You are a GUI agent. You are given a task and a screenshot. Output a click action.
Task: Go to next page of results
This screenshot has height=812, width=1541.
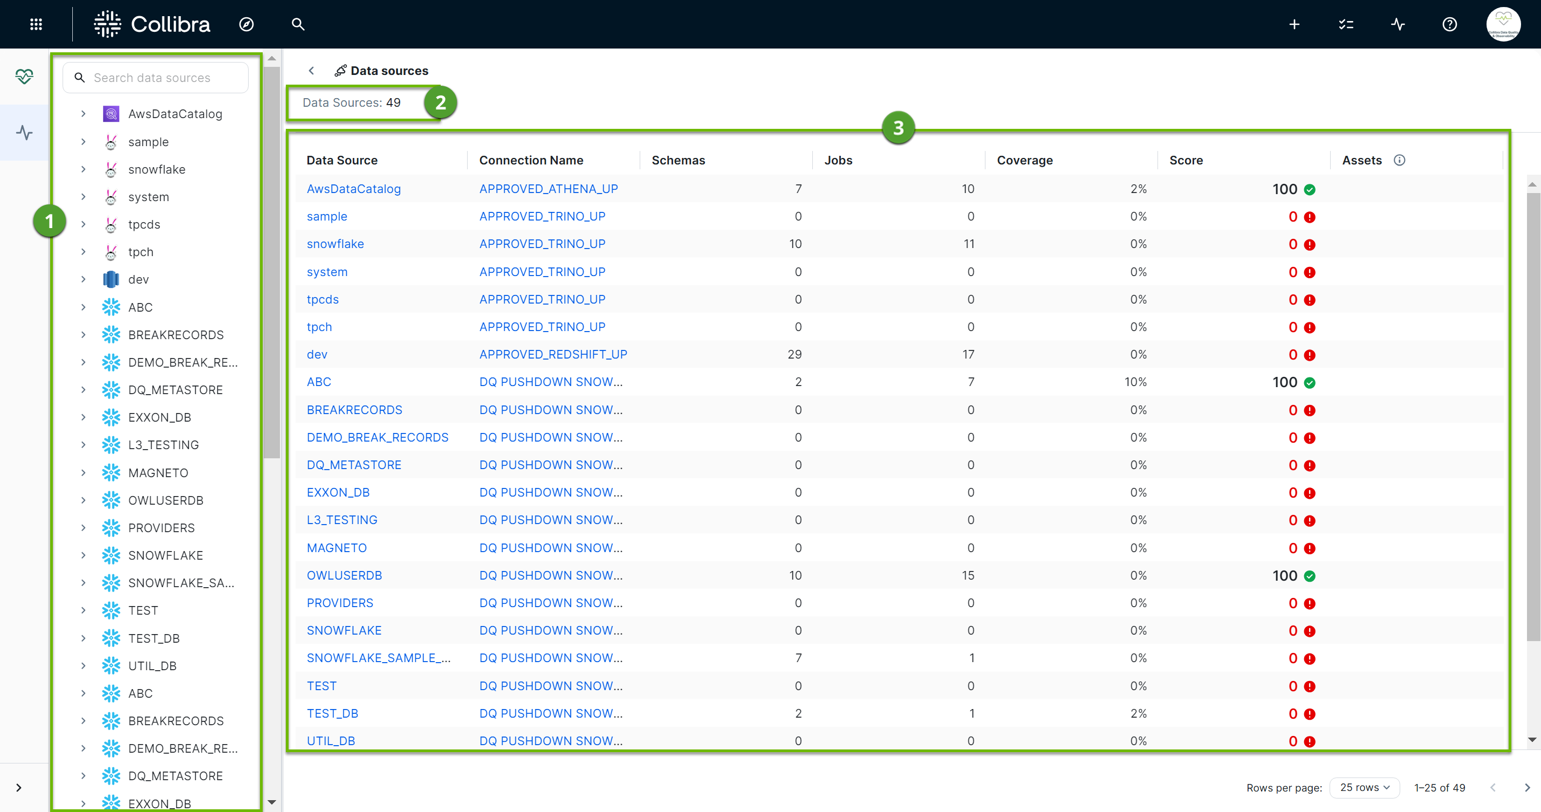1527,788
